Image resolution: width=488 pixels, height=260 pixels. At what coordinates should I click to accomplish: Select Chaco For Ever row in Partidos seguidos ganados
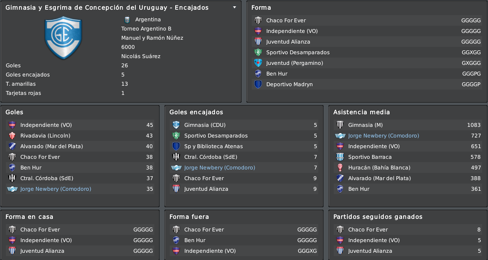tap(408, 229)
